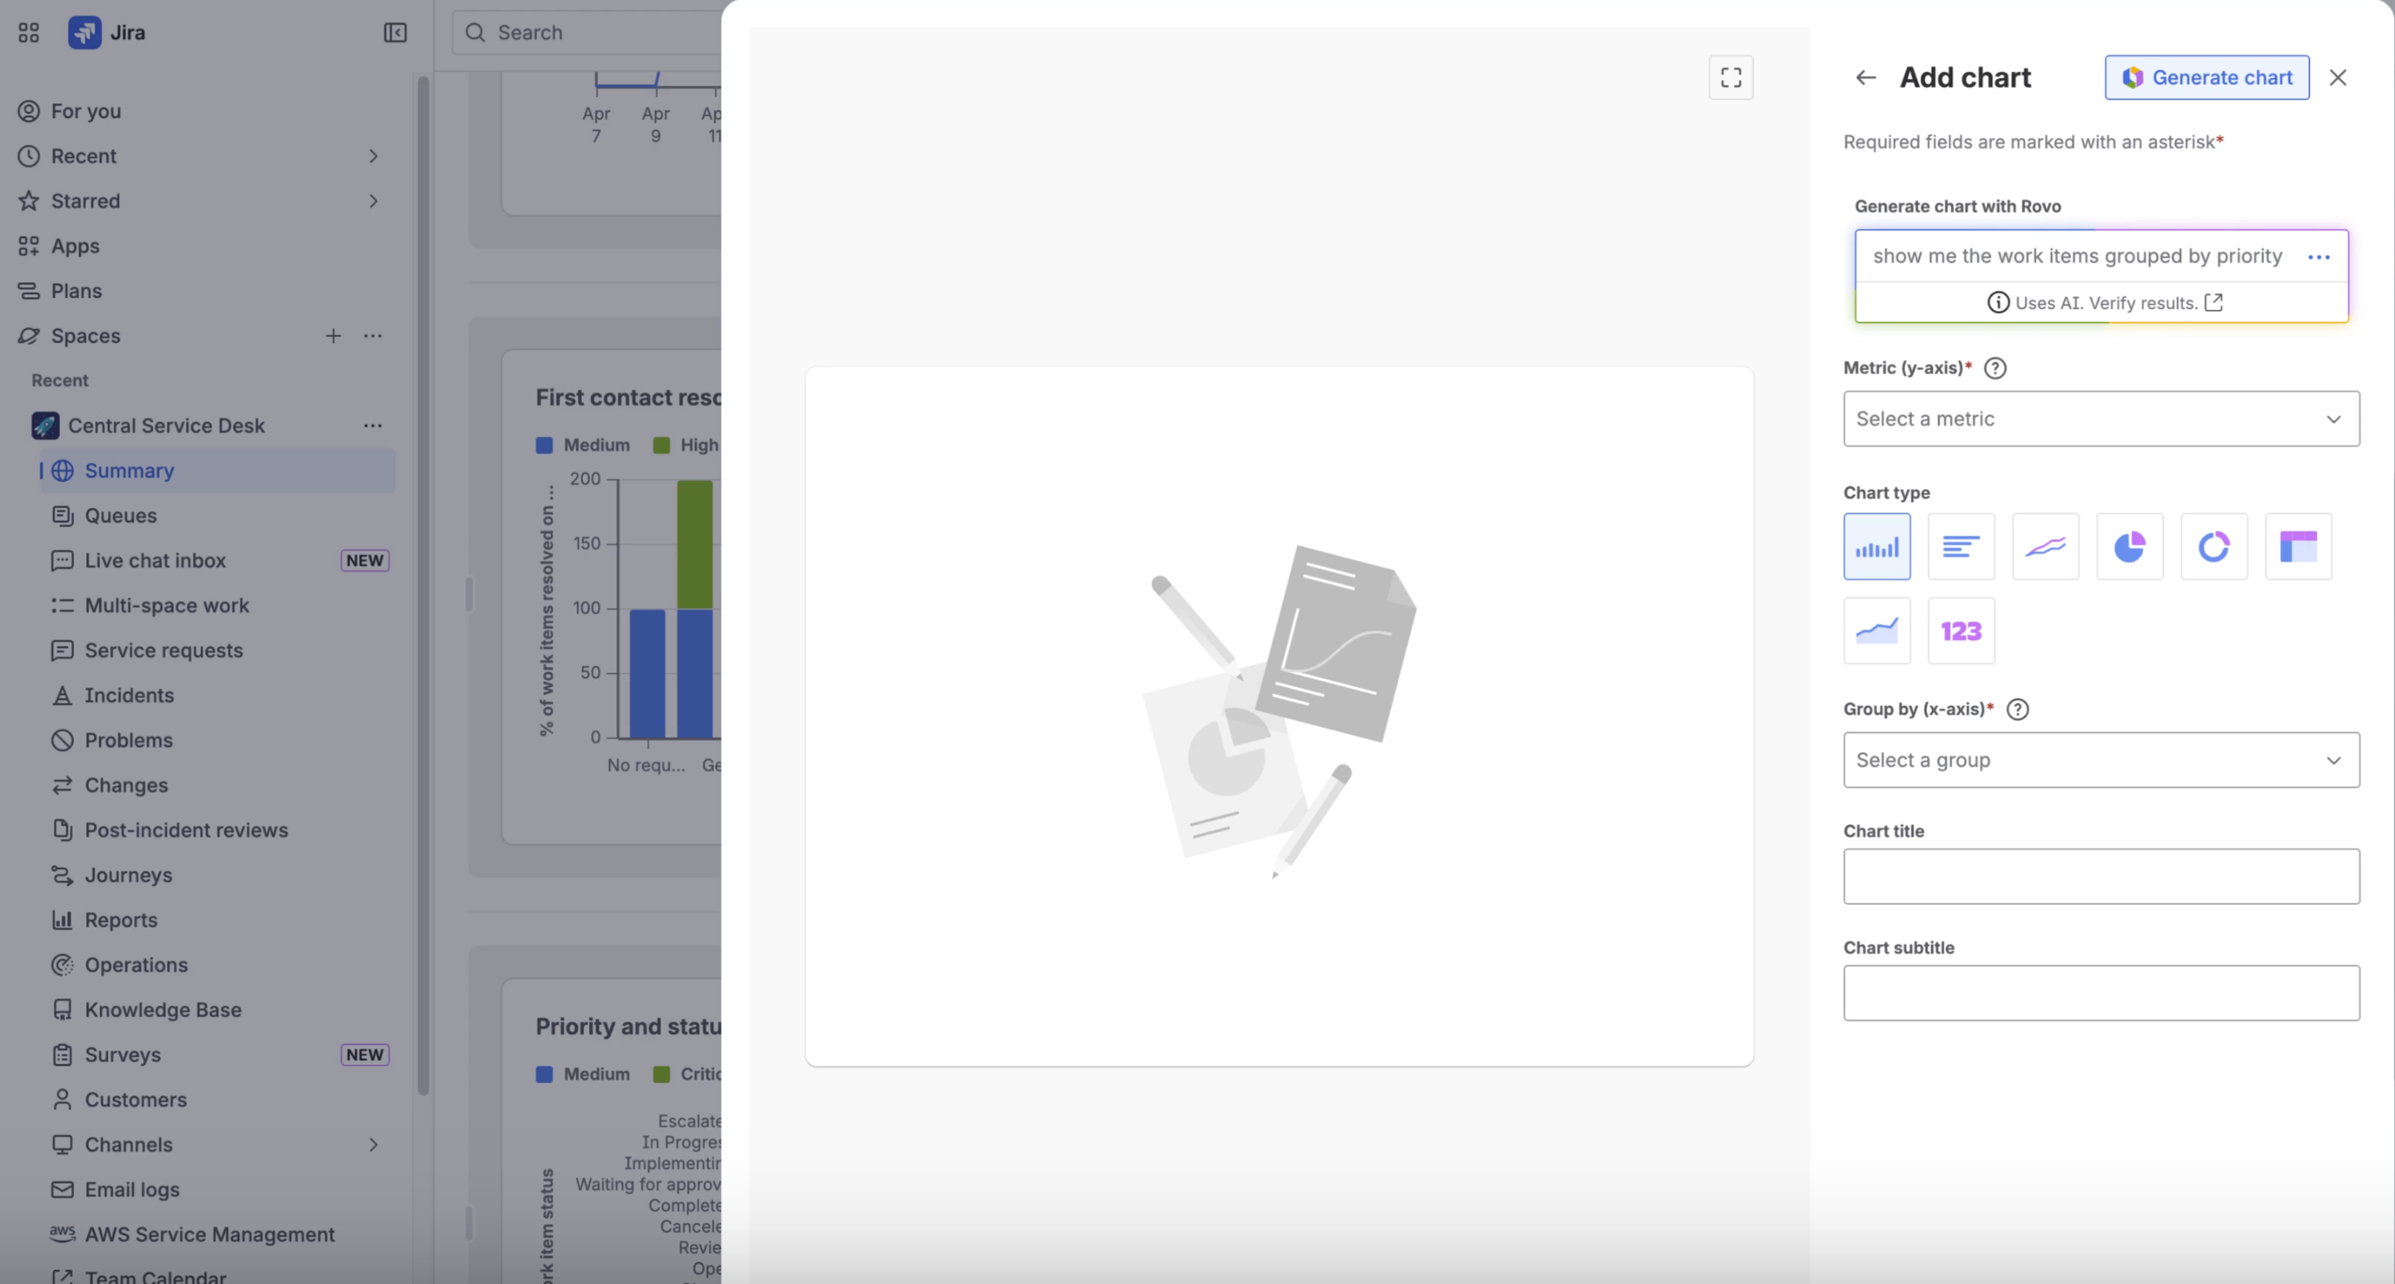The height and width of the screenshot is (1284, 2395).
Task: Expand the Recent menu
Action: (373, 156)
